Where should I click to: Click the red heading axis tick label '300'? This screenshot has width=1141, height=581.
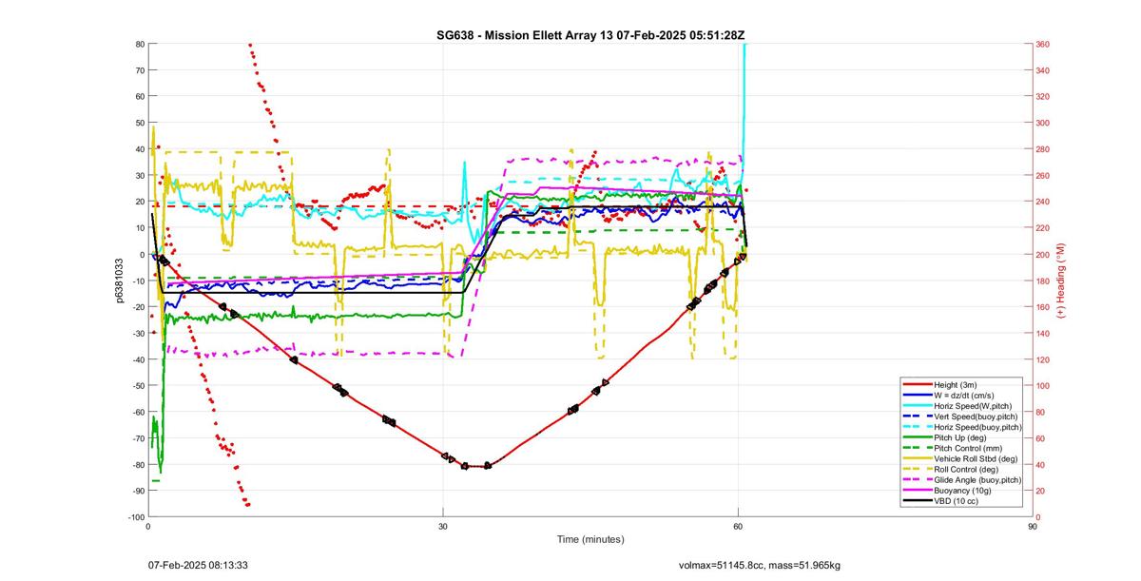click(1043, 123)
